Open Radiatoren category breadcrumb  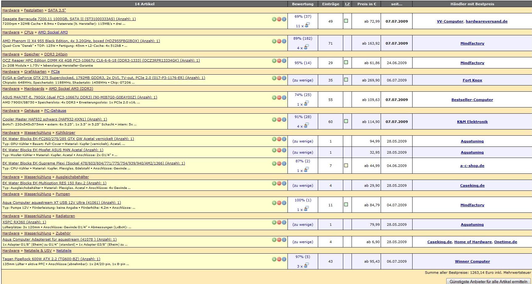[65, 216]
